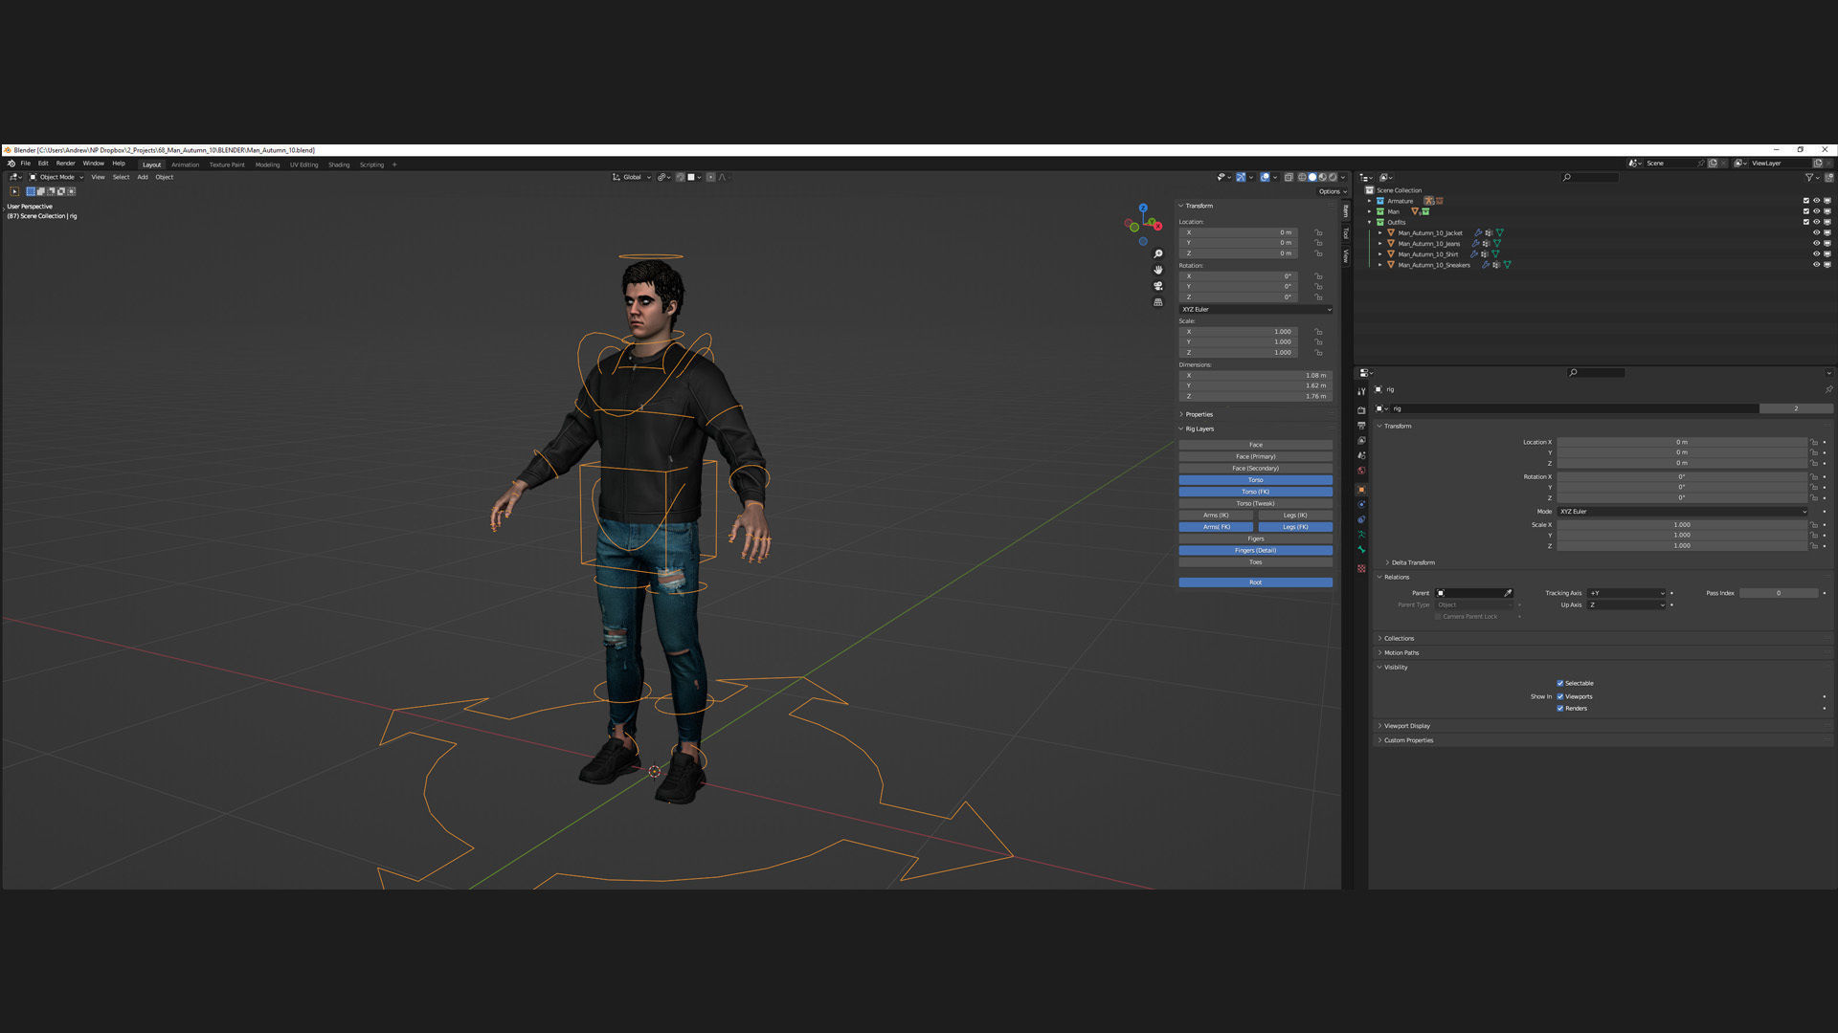Open the Render properties tab icon
1838x1033 pixels.
(1361, 410)
